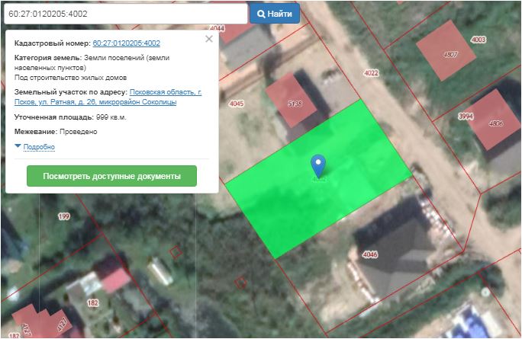Select parcel label 4003 at top right
The height and width of the screenshot is (339, 522).
click(478, 39)
